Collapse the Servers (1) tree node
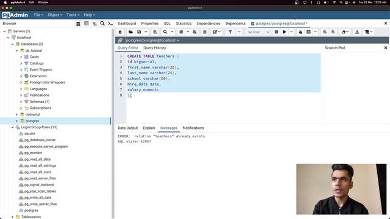Screen dimensions: 390x219 pyautogui.click(x=4, y=31)
